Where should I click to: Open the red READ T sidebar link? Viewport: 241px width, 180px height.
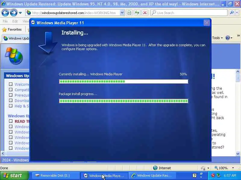[x=22, y=121]
